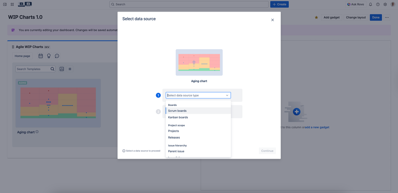Select Releases option
Screen dimensions: 398x193
(198, 137)
